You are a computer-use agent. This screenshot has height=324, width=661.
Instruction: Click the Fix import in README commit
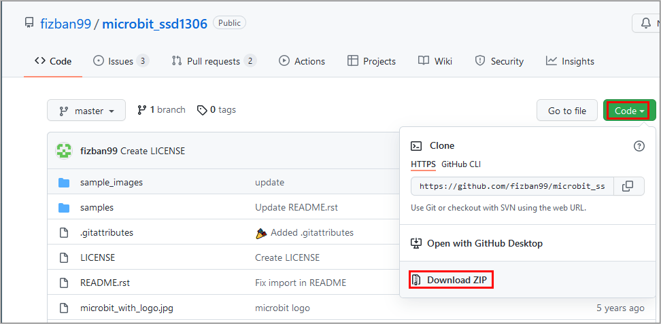301,283
